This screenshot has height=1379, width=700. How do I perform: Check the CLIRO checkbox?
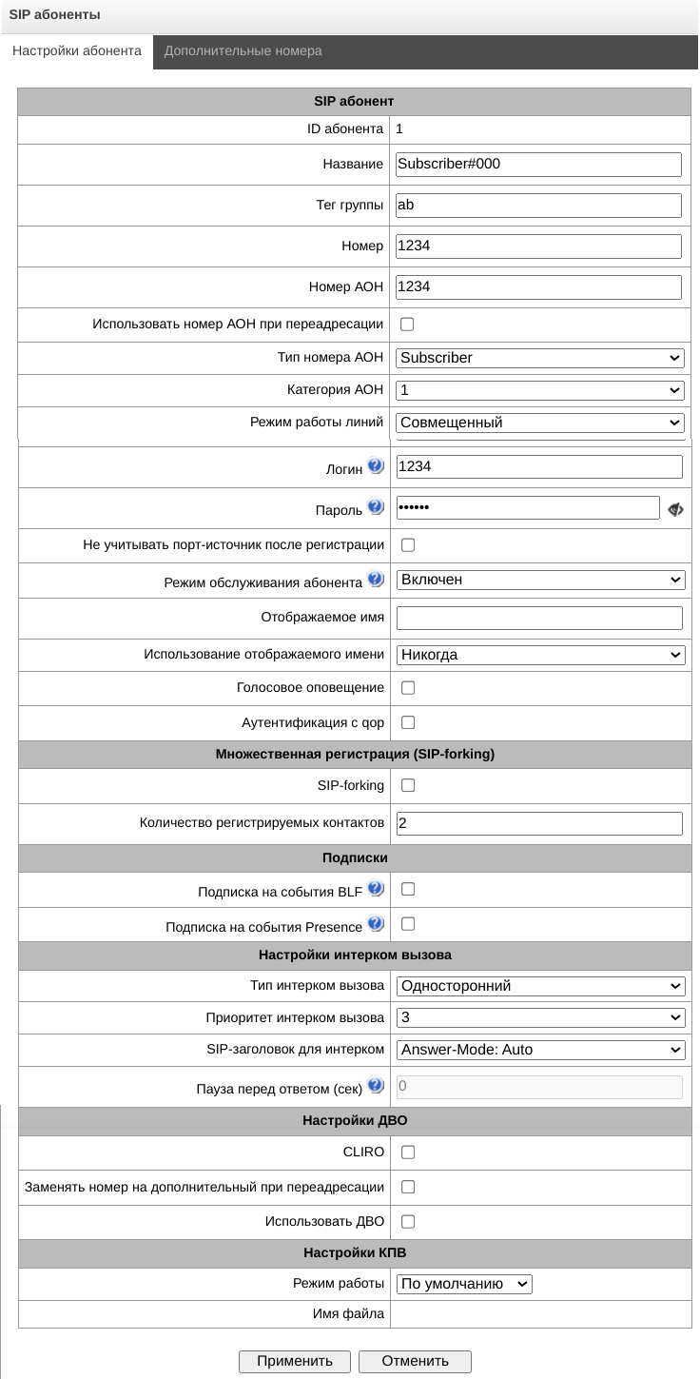click(x=408, y=1152)
